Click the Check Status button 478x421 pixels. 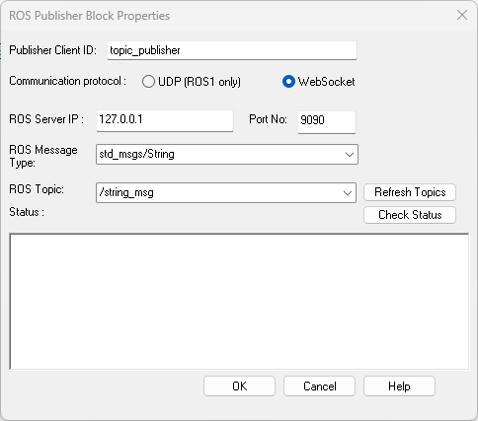[410, 215]
